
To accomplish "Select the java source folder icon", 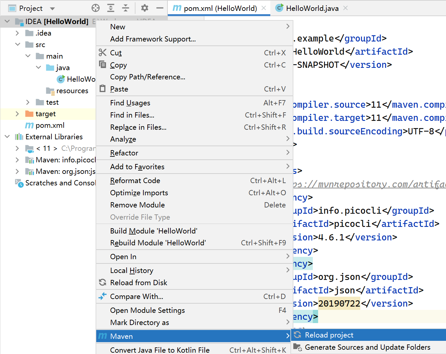I will point(50,68).
